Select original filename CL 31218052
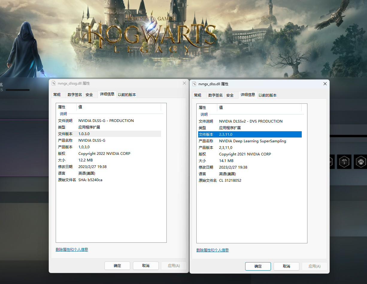367x284 pixels. point(230,180)
